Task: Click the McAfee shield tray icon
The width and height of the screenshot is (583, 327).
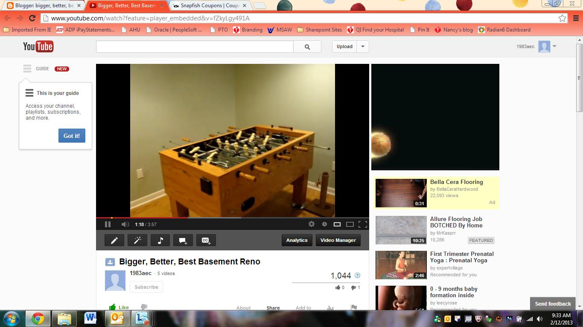Action: coord(478,318)
